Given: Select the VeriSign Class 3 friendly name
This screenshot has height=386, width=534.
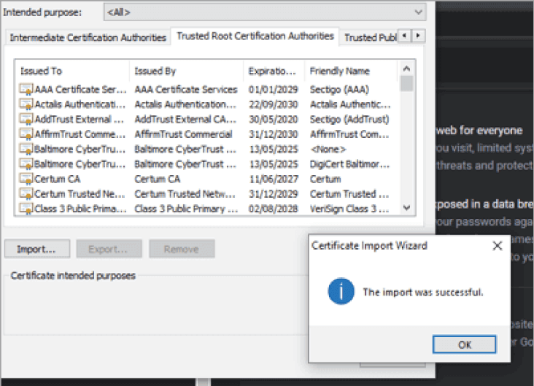Looking at the screenshot, I should [349, 209].
